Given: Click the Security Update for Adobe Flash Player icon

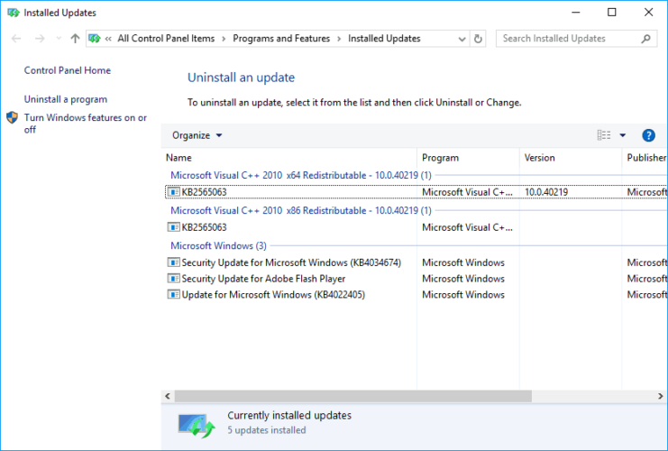Looking at the screenshot, I should point(173,279).
